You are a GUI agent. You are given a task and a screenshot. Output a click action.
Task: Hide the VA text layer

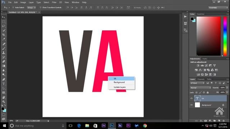tap(192, 99)
